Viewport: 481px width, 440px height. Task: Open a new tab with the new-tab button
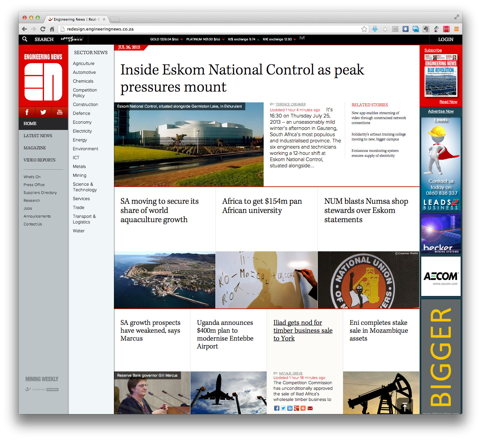coord(115,19)
